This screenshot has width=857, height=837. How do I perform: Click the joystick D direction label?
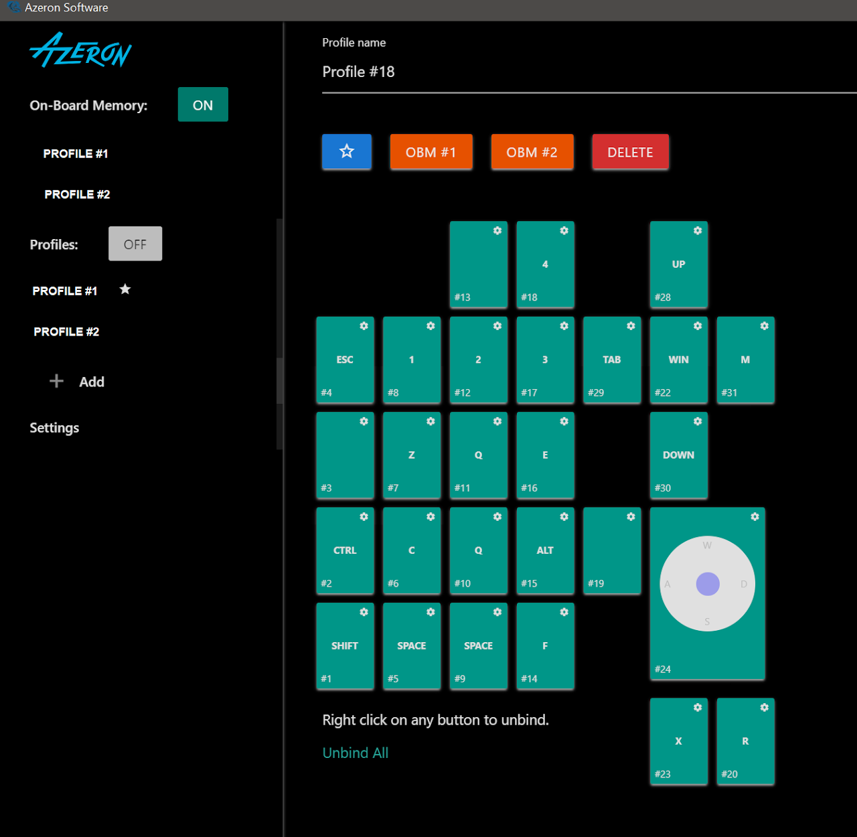pyautogui.click(x=744, y=584)
